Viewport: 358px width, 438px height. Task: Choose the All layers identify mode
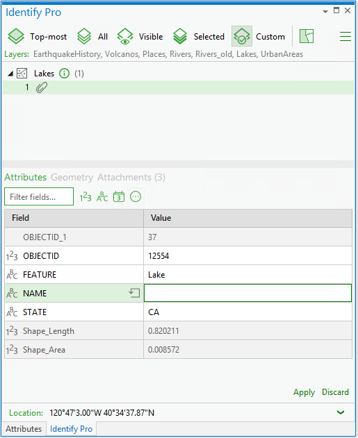[92, 37]
